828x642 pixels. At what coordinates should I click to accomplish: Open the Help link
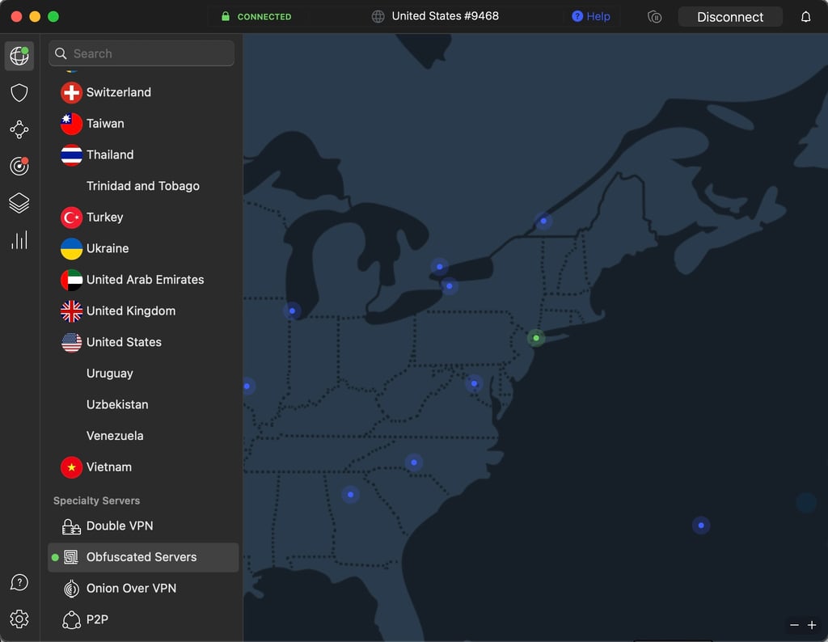(x=591, y=16)
